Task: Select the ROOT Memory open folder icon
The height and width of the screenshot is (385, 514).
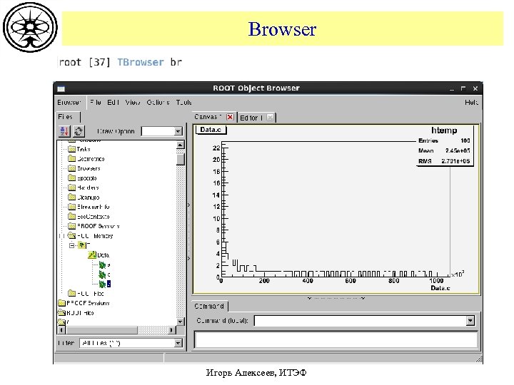Action: coord(71,236)
